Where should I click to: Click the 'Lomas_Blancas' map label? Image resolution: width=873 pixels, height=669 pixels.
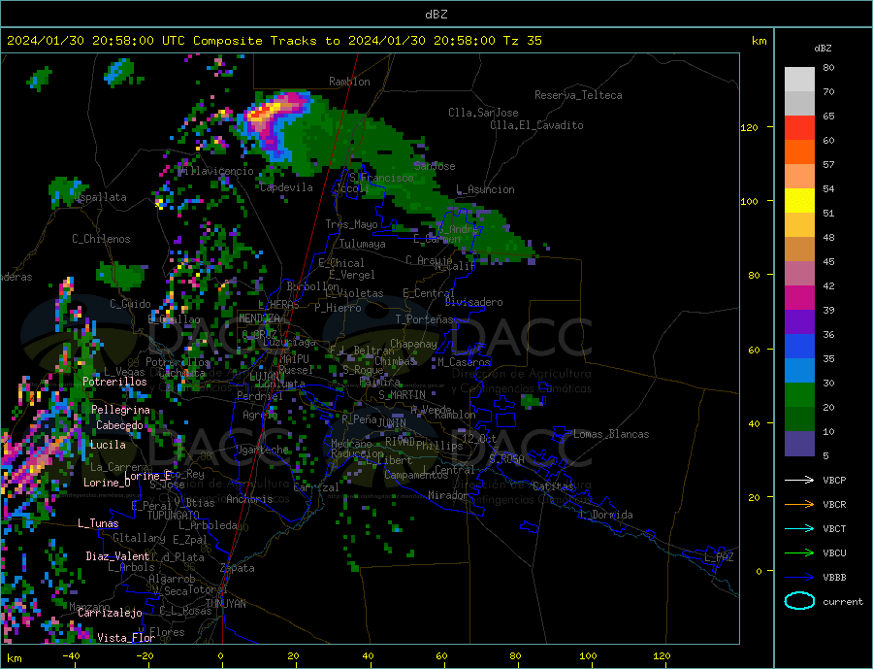611,434
